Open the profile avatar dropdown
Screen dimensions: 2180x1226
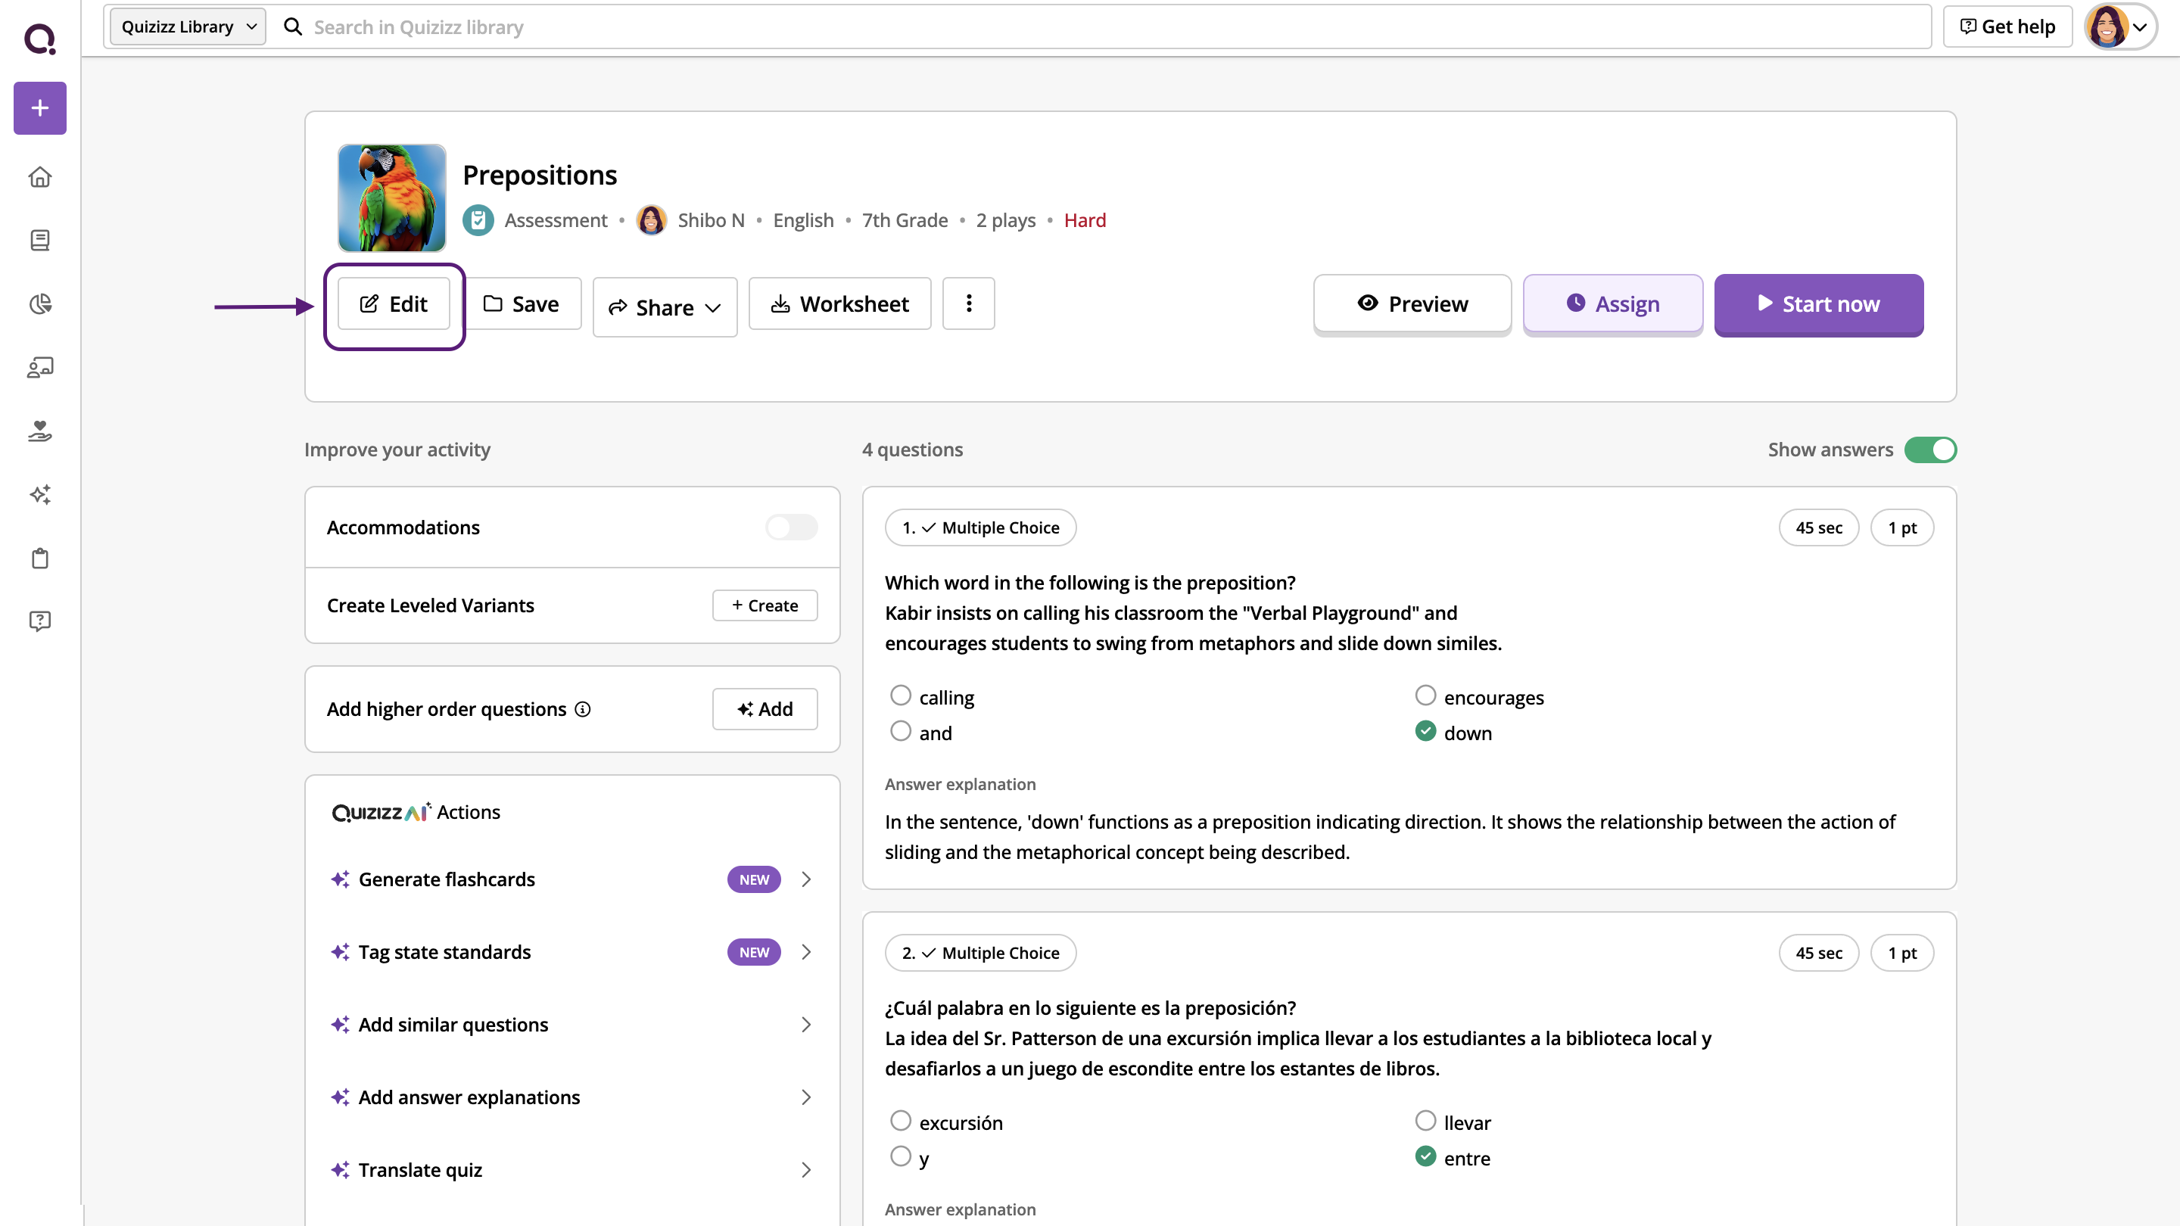pos(2119,27)
